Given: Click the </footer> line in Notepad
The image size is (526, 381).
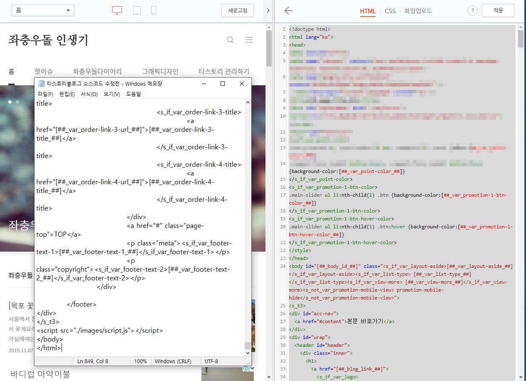Looking at the screenshot, I should point(81,304).
